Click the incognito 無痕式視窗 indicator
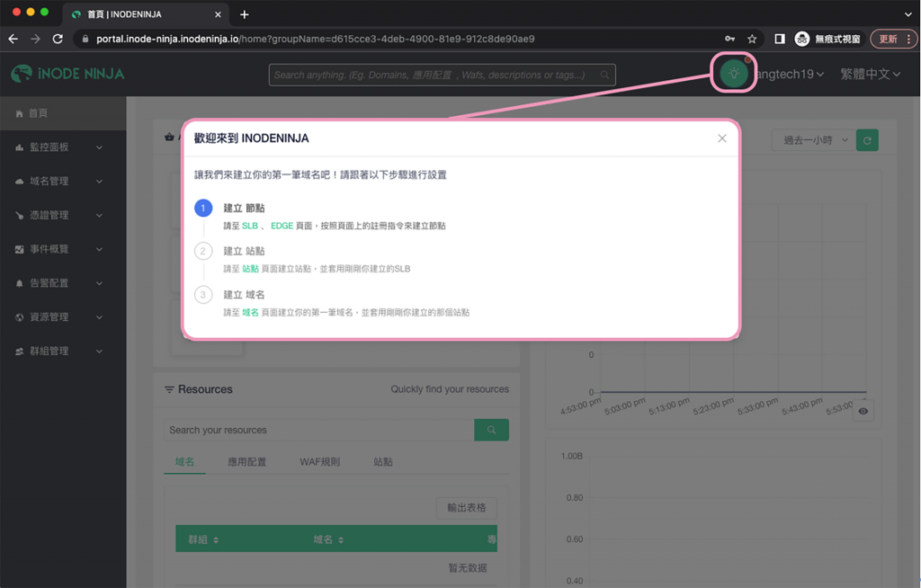The width and height of the screenshot is (921, 588). point(827,39)
